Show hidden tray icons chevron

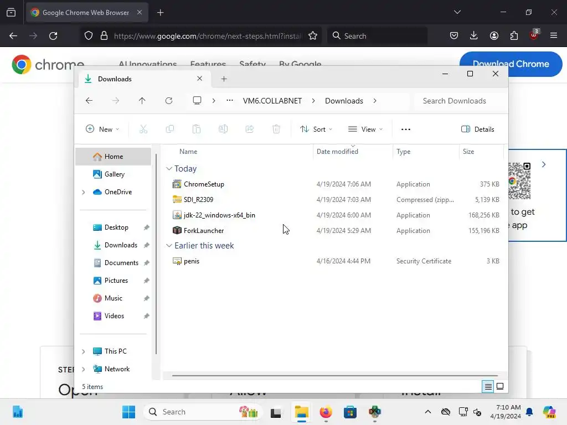tap(428, 412)
